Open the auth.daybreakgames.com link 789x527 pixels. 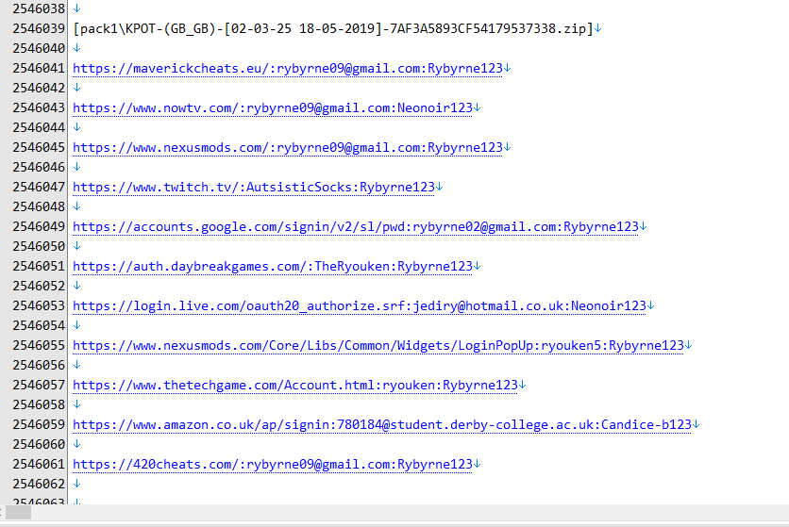[x=272, y=267]
